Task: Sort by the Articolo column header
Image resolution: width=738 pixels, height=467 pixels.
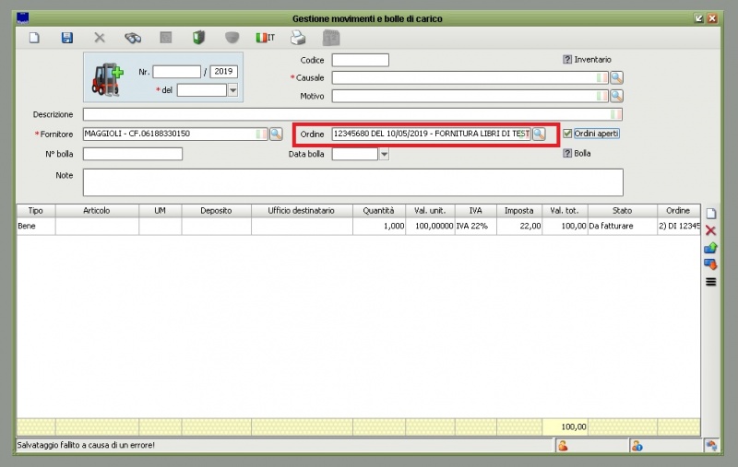Action: click(x=96, y=211)
